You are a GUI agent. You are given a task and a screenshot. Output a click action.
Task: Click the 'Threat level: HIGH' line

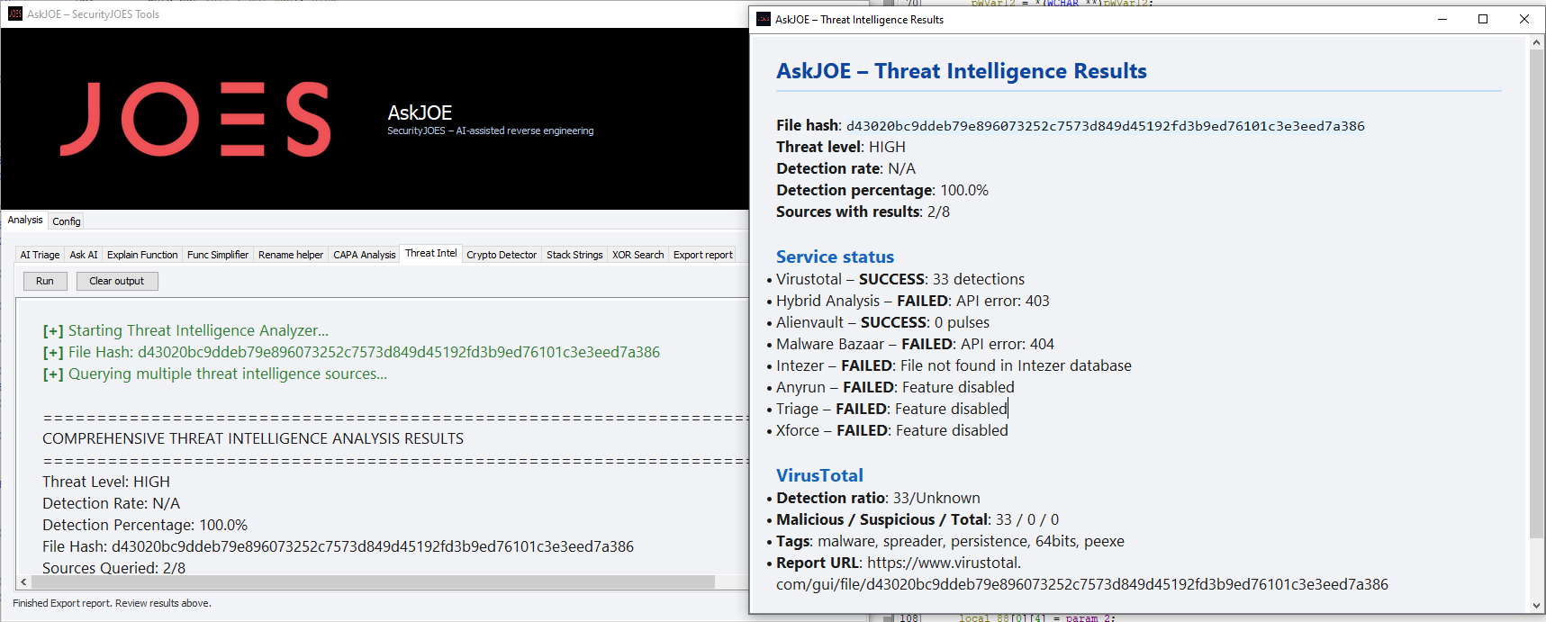pyautogui.click(x=841, y=147)
